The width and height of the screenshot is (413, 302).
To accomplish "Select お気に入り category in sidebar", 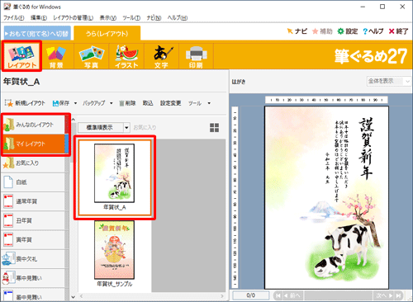I will [x=34, y=163].
